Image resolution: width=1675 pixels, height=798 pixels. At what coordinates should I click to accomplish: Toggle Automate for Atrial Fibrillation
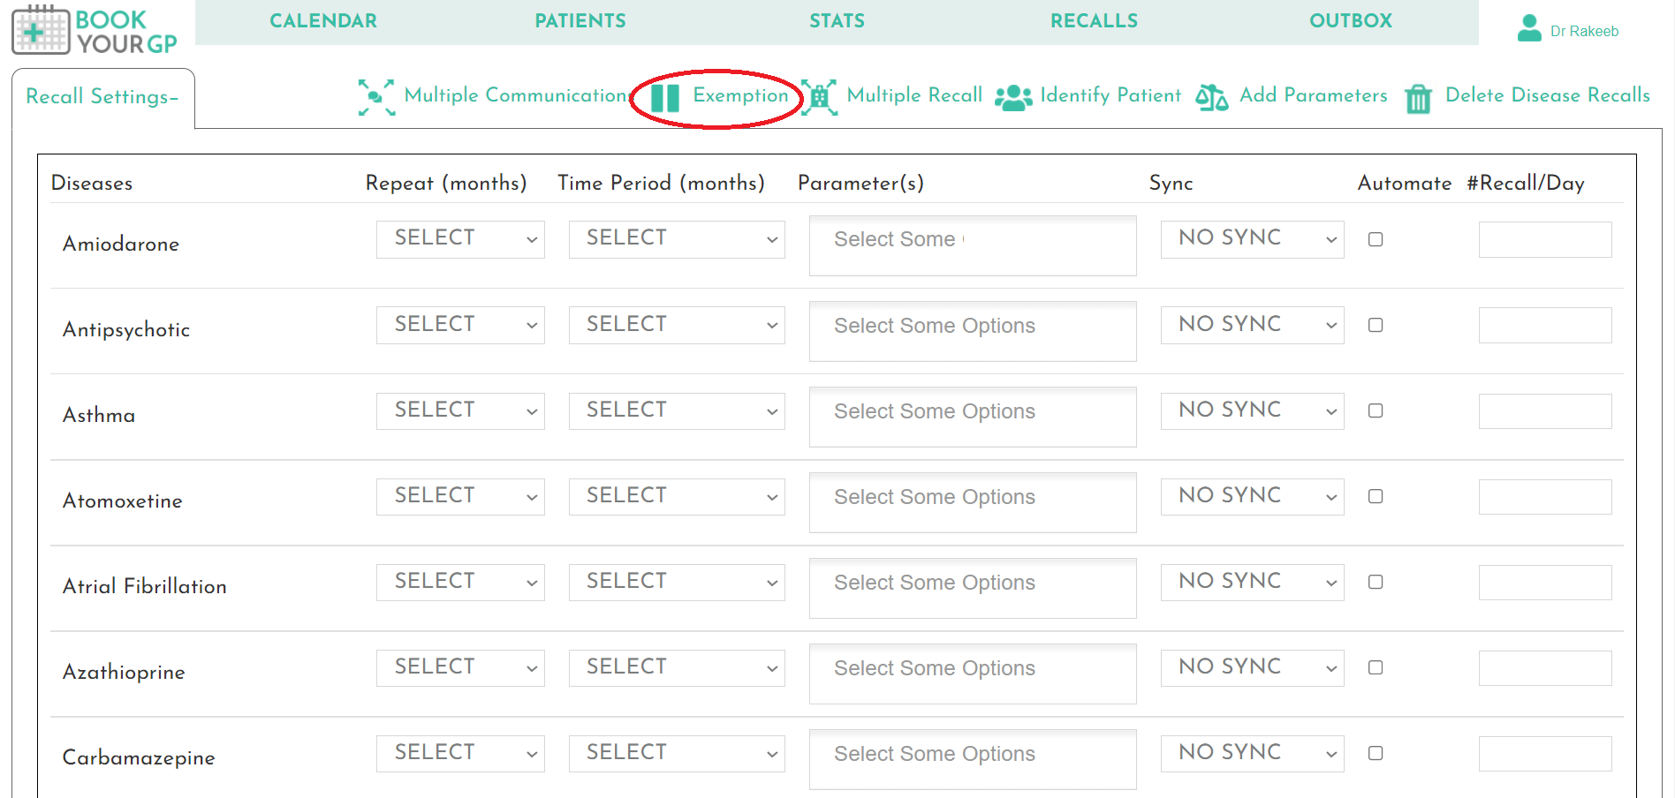click(x=1376, y=583)
